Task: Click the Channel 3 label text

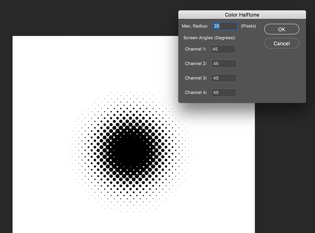Action: coord(196,78)
